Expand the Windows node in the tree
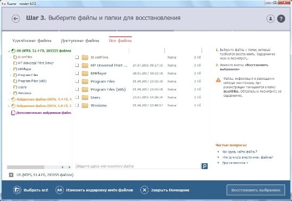Screen dimensions: 292x201 tap(11, 93)
